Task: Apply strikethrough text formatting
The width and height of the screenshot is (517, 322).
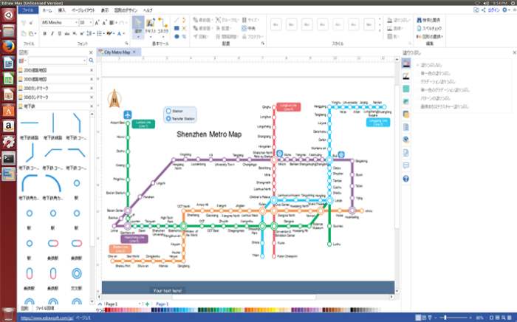Action: coord(67,33)
